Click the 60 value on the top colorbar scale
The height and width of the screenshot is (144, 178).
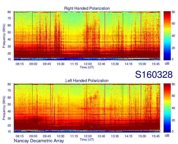[x=173, y=23]
